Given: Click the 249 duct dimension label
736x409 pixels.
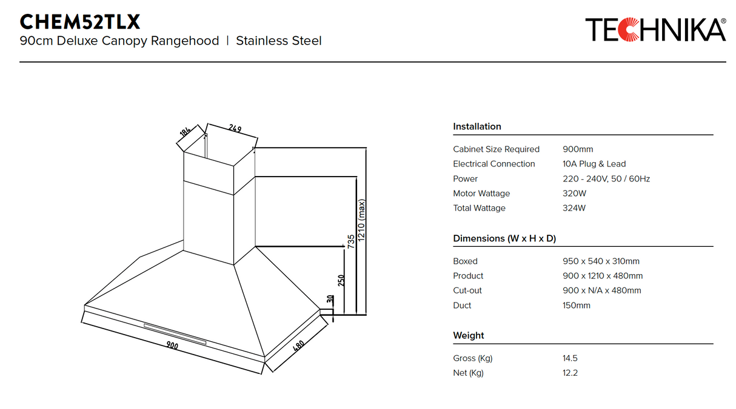Looking at the screenshot, I should [236, 128].
